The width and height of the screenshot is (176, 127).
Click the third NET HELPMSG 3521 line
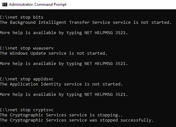64,95
